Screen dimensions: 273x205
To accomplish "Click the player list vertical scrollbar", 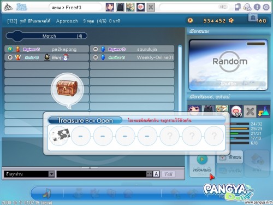I will 180,78.
